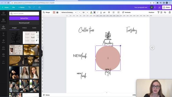172x97 pixels.
Task: Open the Shape options button
Action: 46,12
